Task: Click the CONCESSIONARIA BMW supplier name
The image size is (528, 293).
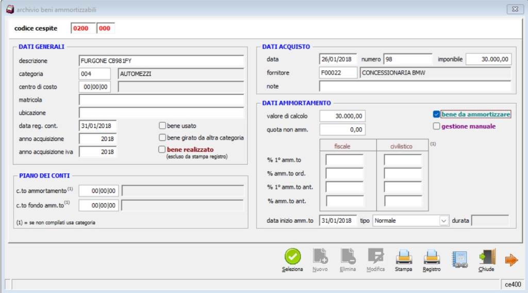Action: [x=435, y=73]
